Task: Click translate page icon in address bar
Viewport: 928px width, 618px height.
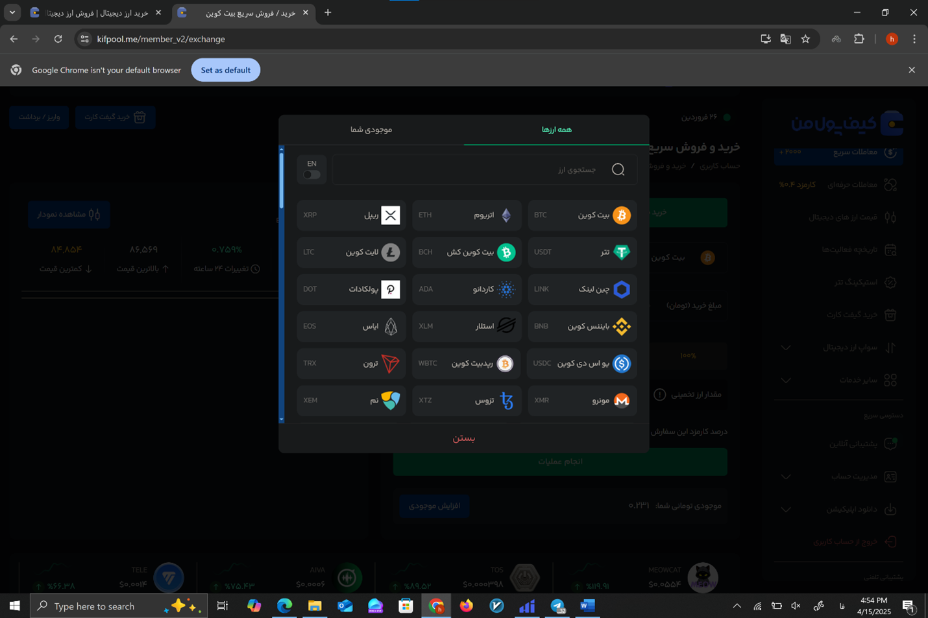Action: tap(785, 39)
